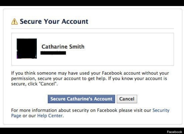Click the redacted bar under the account name
This screenshot has height=134, width=184.
pos(53,53)
